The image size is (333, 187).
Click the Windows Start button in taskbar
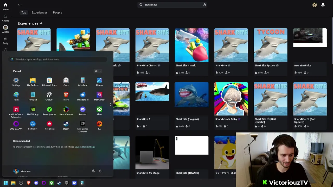point(5,183)
